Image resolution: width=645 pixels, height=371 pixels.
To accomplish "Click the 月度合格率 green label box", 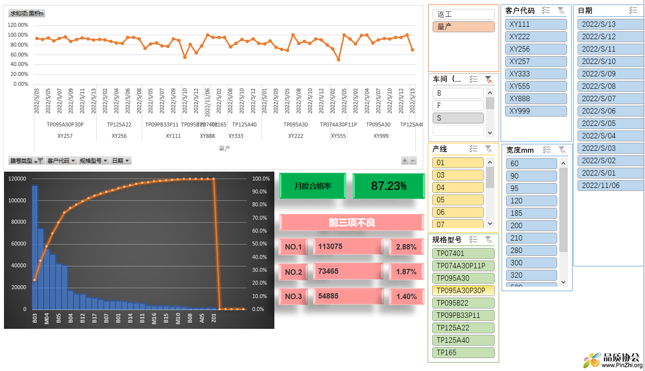I will pos(313,186).
